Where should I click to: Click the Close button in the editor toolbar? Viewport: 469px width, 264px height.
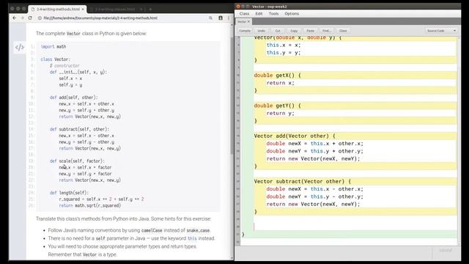click(x=343, y=31)
